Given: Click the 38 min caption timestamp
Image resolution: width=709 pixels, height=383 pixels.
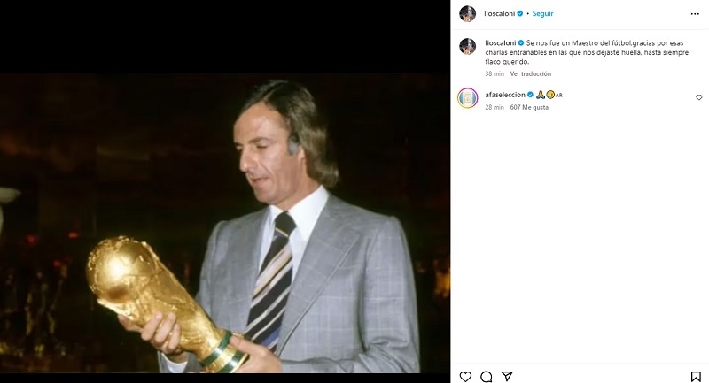Looking at the screenshot, I should click(x=495, y=74).
